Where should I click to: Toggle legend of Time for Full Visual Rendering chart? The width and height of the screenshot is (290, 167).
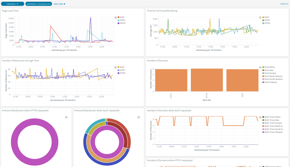pos(260,18)
